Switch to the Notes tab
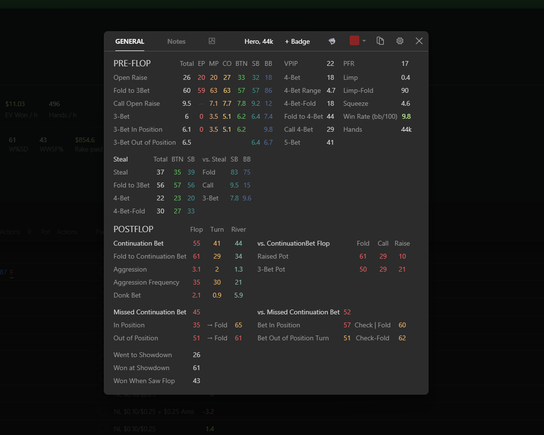The image size is (544, 435). pos(176,41)
